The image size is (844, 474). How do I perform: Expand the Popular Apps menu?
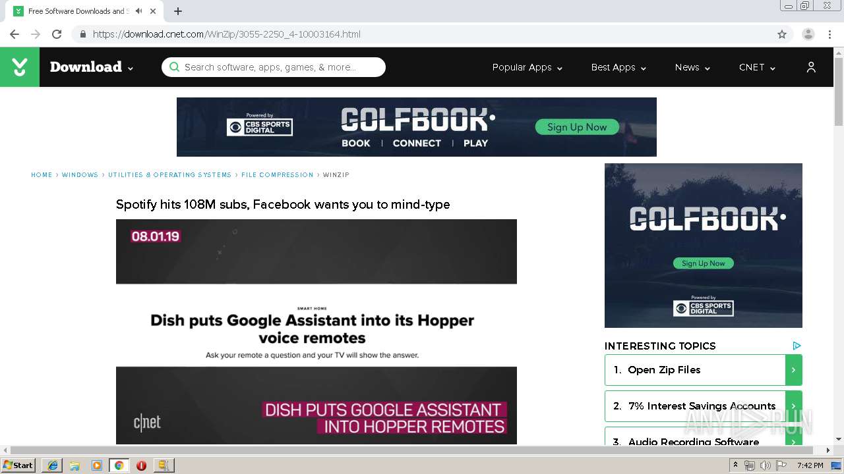click(x=527, y=67)
